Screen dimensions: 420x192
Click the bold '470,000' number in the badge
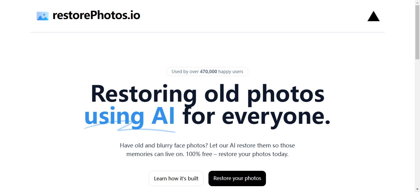[208, 72]
